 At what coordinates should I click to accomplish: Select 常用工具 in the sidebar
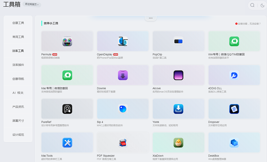(18, 37)
